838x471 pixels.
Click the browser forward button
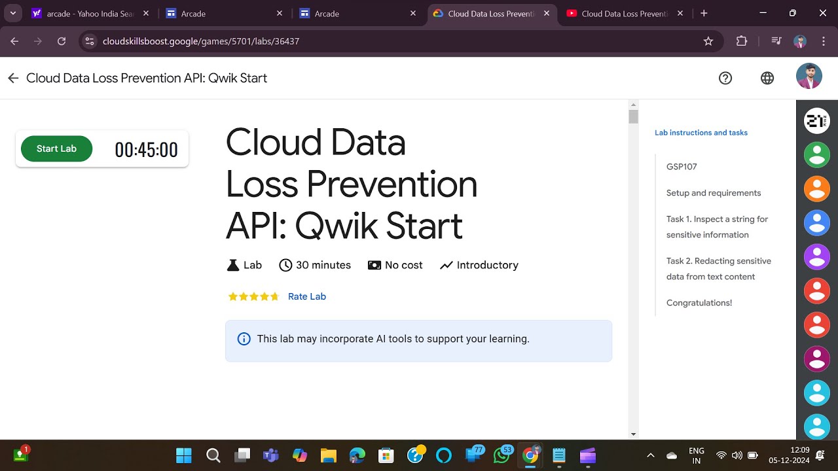coord(38,41)
